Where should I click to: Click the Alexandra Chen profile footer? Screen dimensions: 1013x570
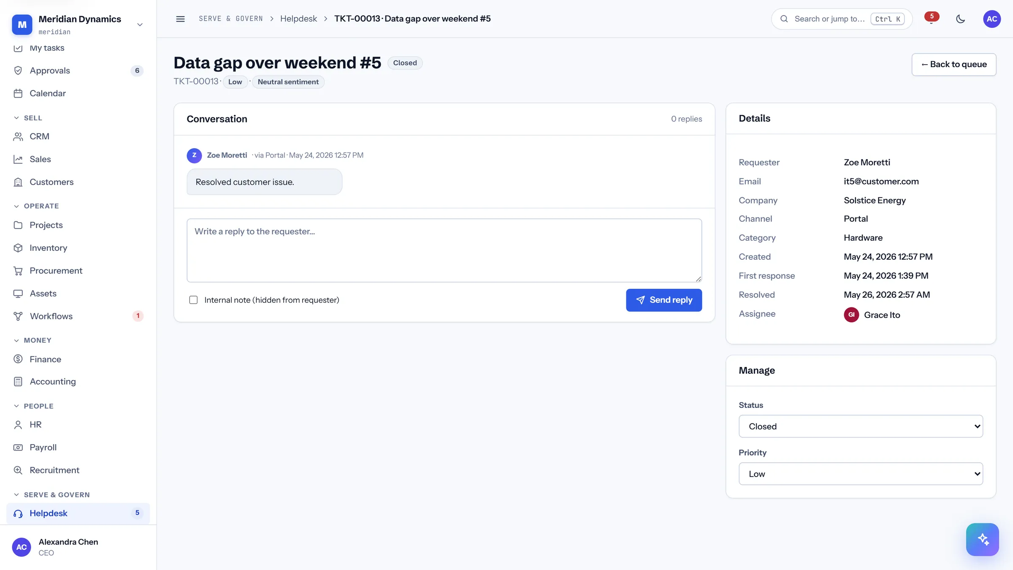pos(78,547)
